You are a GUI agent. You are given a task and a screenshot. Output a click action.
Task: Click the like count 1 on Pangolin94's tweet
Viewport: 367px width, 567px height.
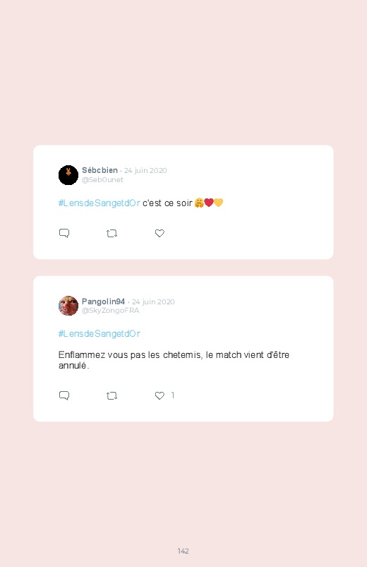click(x=173, y=395)
